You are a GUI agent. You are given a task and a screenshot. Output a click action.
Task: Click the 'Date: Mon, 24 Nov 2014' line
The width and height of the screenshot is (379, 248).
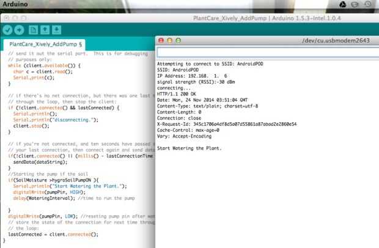pyautogui.click(x=202, y=100)
